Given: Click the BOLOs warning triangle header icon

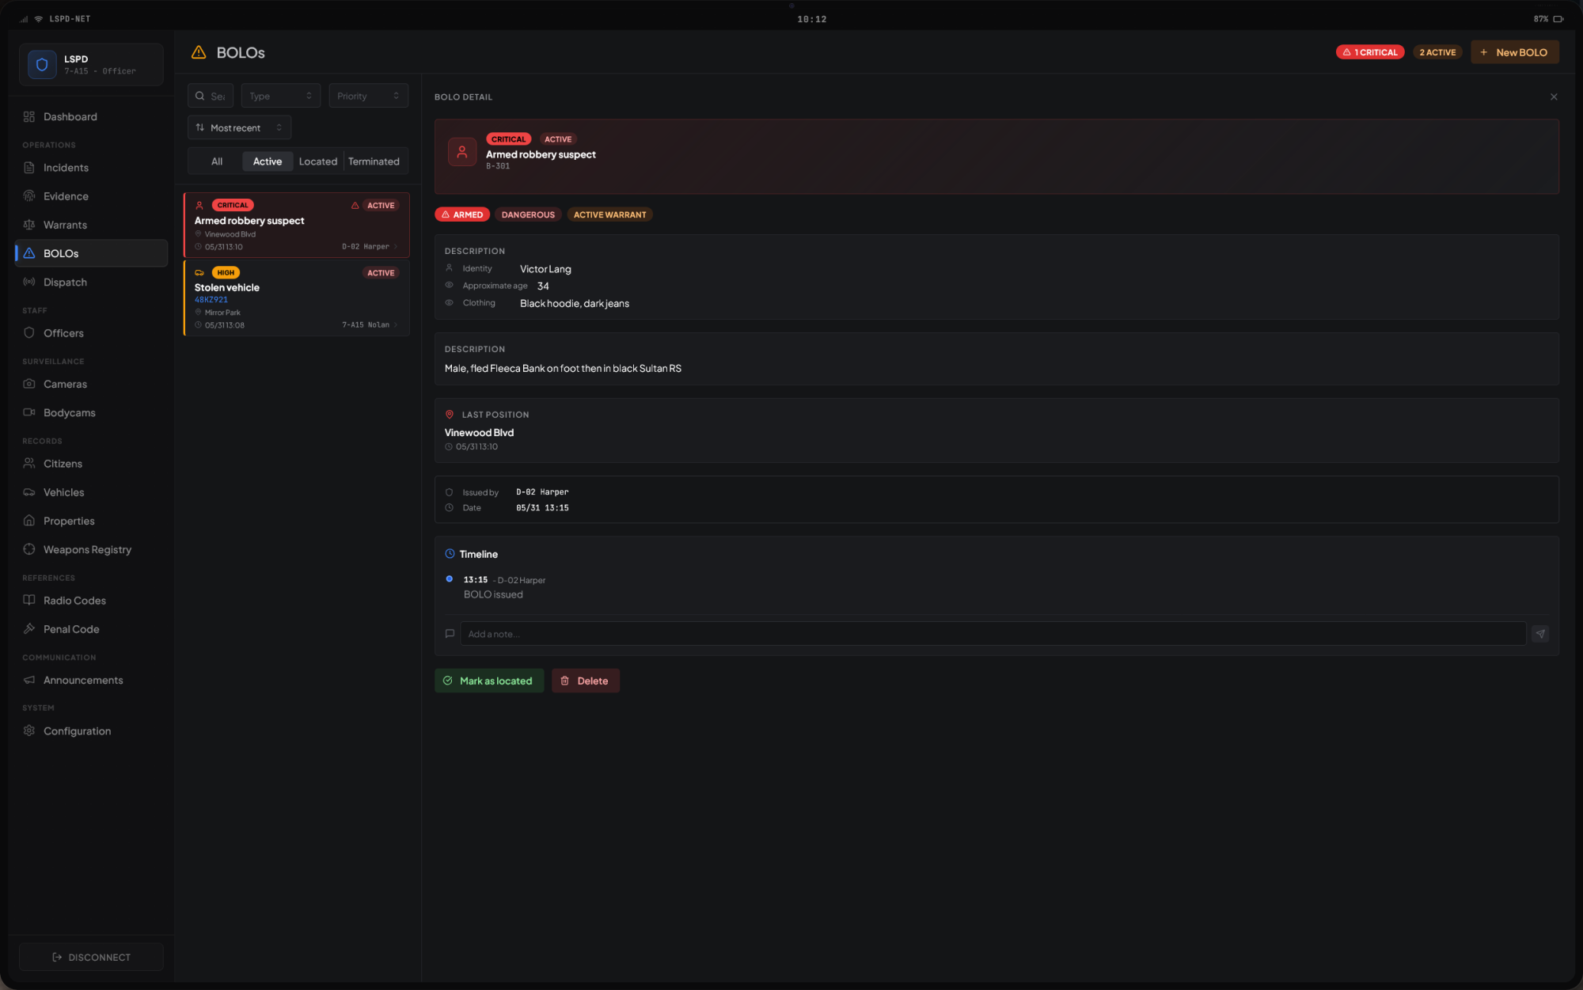Looking at the screenshot, I should tap(199, 52).
